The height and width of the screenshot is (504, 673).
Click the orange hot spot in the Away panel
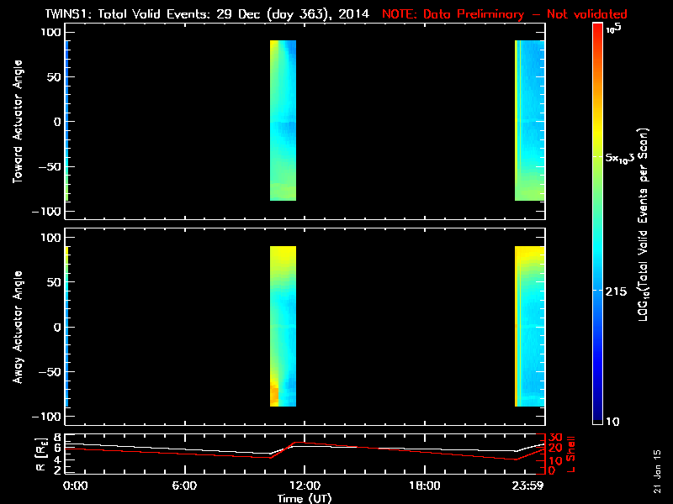click(x=274, y=393)
